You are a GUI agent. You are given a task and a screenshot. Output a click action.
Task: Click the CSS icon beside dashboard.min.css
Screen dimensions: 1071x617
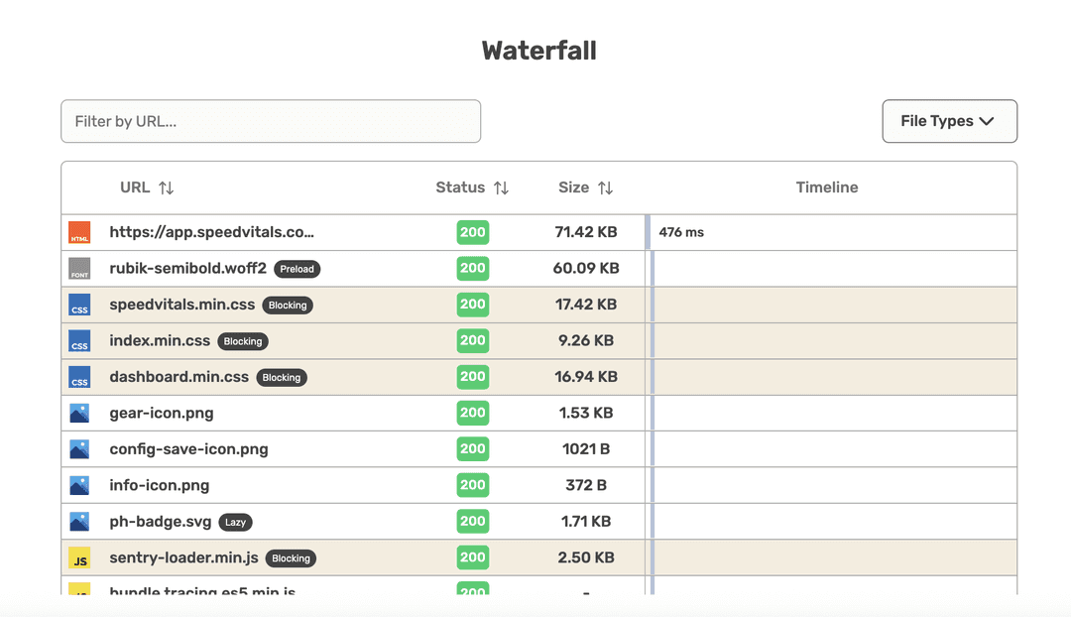[79, 378]
